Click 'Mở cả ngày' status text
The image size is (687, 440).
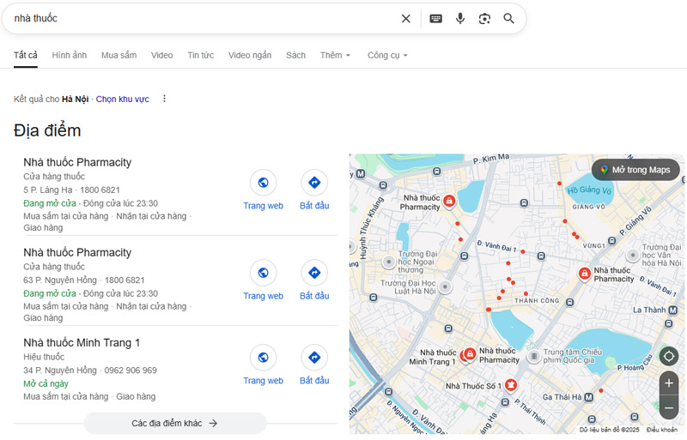pyautogui.click(x=46, y=384)
